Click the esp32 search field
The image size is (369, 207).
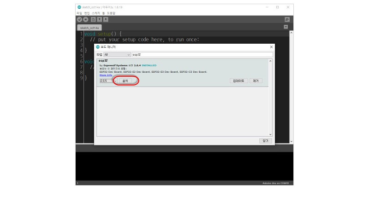(202, 55)
